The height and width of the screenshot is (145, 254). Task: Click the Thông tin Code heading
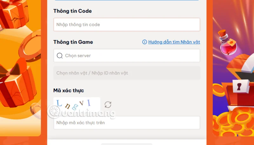coord(73,11)
